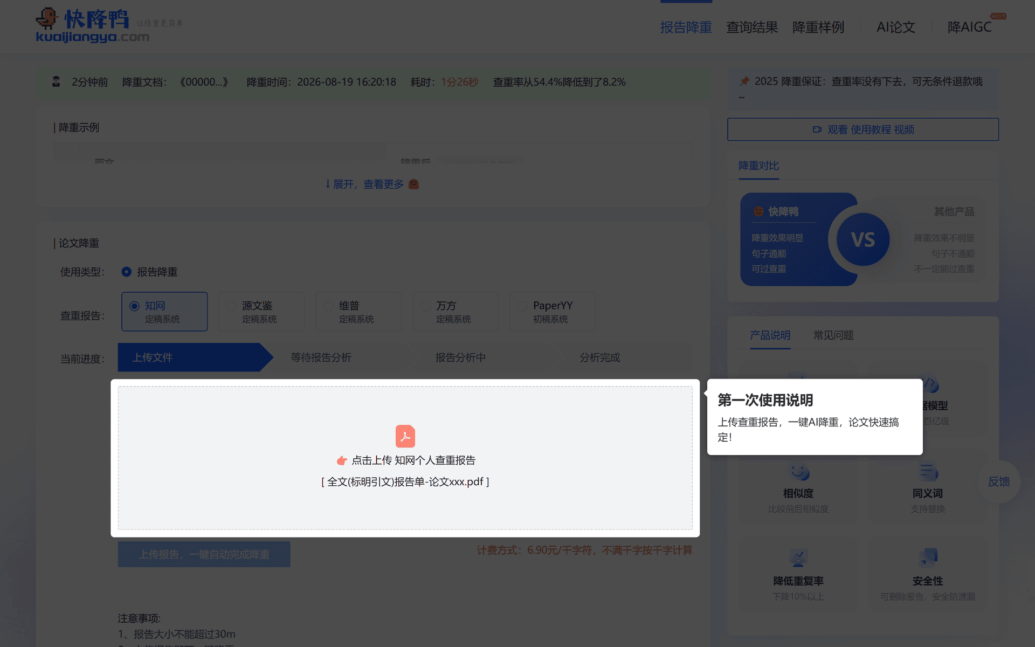Click 观看 使用教程 视频 button
The height and width of the screenshot is (647, 1035).
[x=863, y=129]
